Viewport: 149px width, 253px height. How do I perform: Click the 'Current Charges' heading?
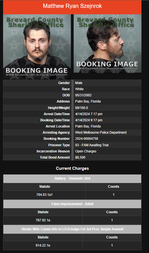[72, 168]
